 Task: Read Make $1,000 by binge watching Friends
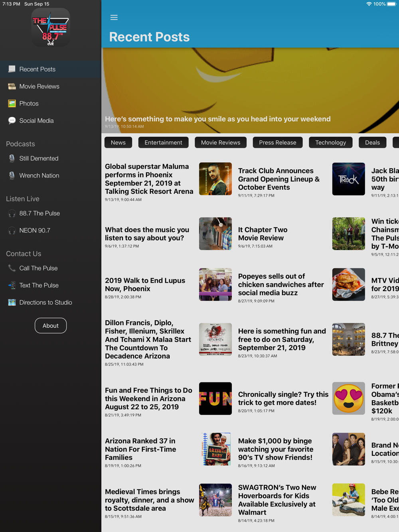pyautogui.click(x=276, y=449)
